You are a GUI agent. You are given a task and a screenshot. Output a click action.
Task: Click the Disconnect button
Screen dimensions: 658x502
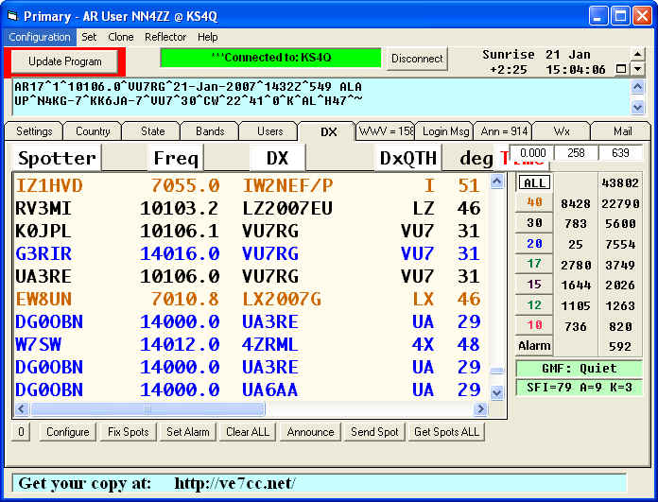coord(417,59)
